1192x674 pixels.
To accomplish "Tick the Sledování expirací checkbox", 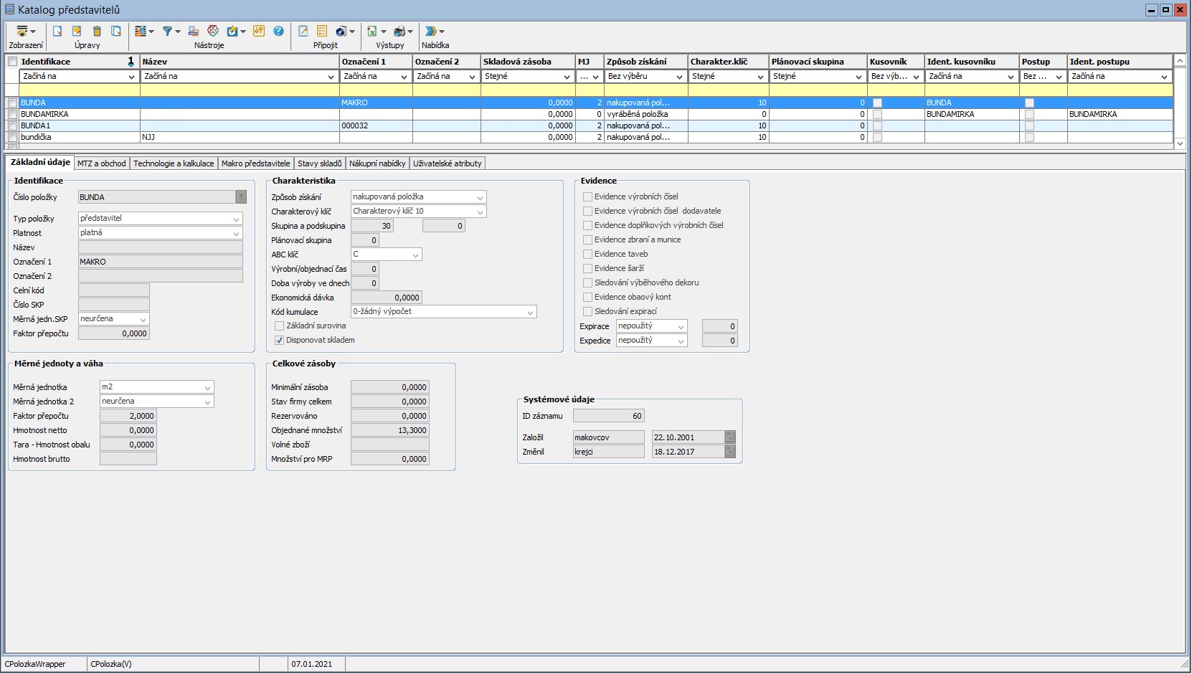I will [587, 311].
